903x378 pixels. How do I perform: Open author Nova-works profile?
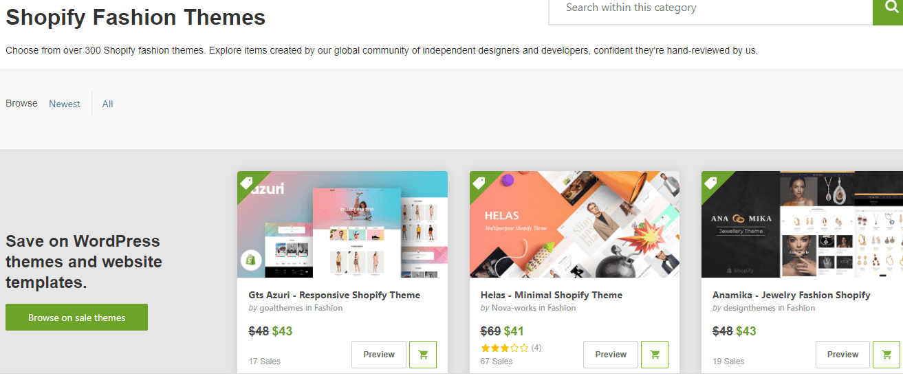pos(514,308)
